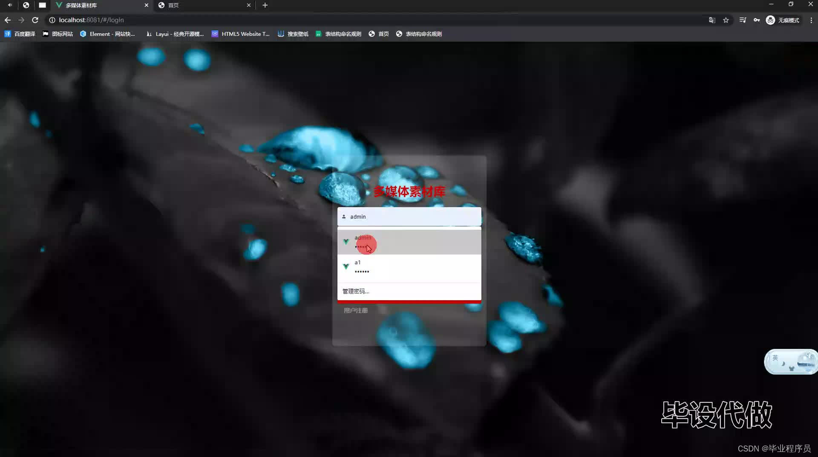Click the audio-playing tab icon at top left
The image size is (818, 457).
[x=9, y=5]
